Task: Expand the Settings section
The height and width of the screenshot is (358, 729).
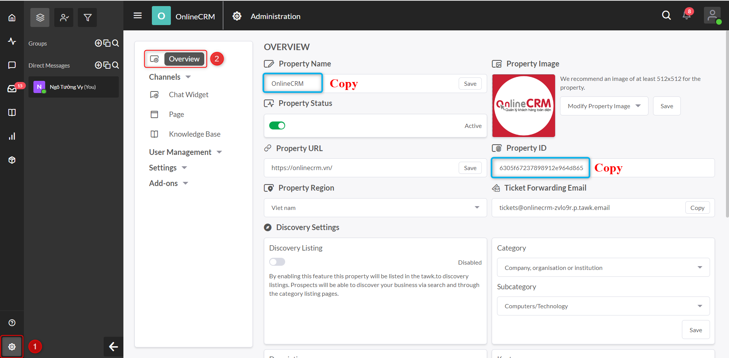Action: [x=168, y=168]
